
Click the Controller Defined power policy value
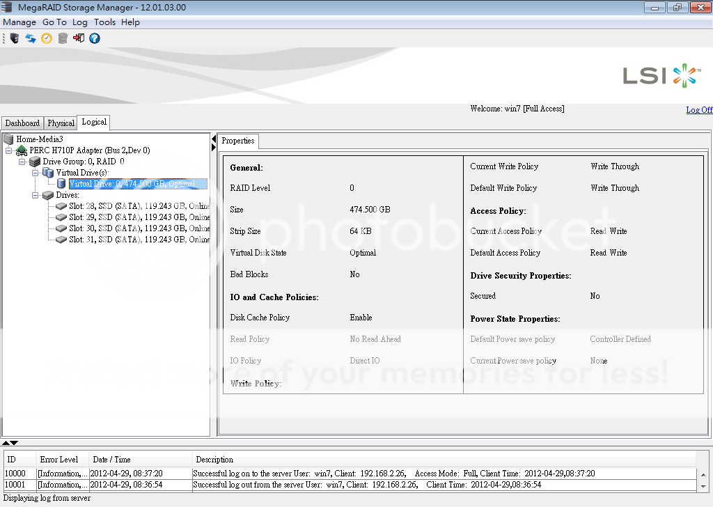[x=620, y=339]
